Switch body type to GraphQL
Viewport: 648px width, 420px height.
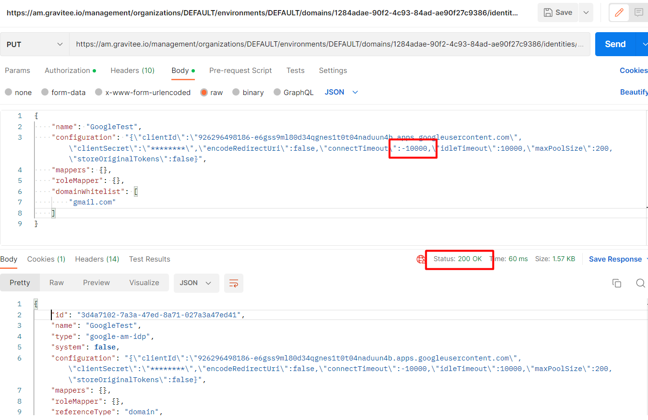293,92
